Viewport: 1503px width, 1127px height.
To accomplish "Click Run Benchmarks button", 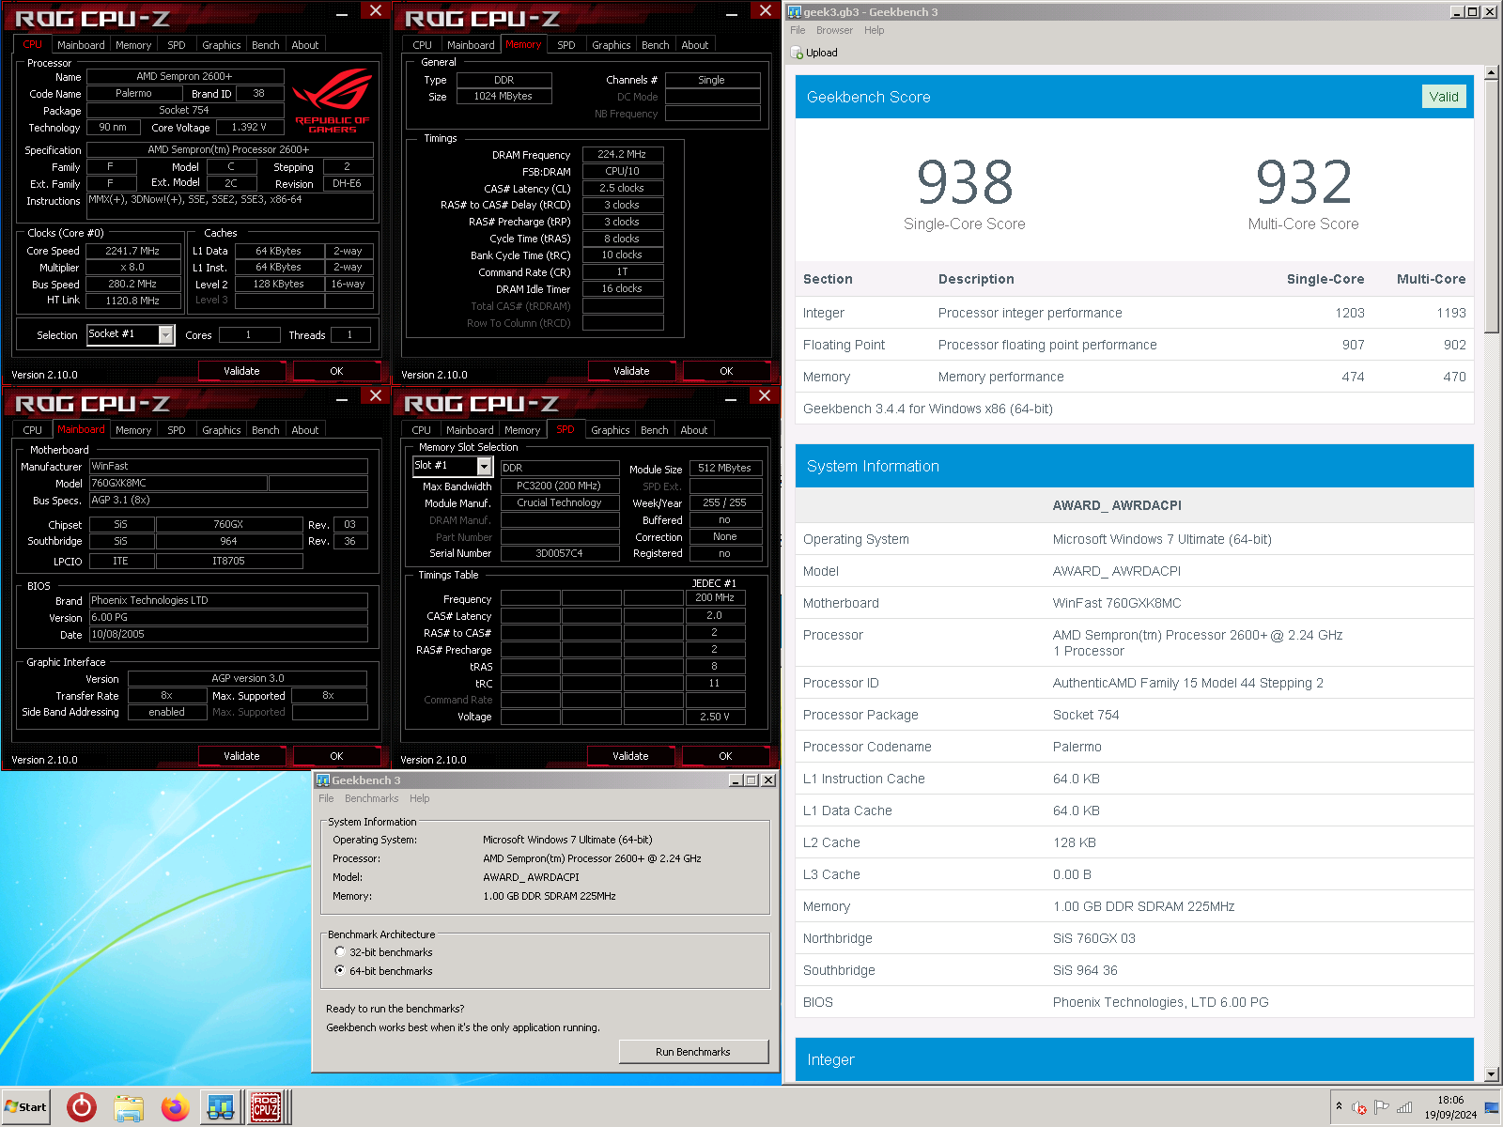I will 693,1052.
